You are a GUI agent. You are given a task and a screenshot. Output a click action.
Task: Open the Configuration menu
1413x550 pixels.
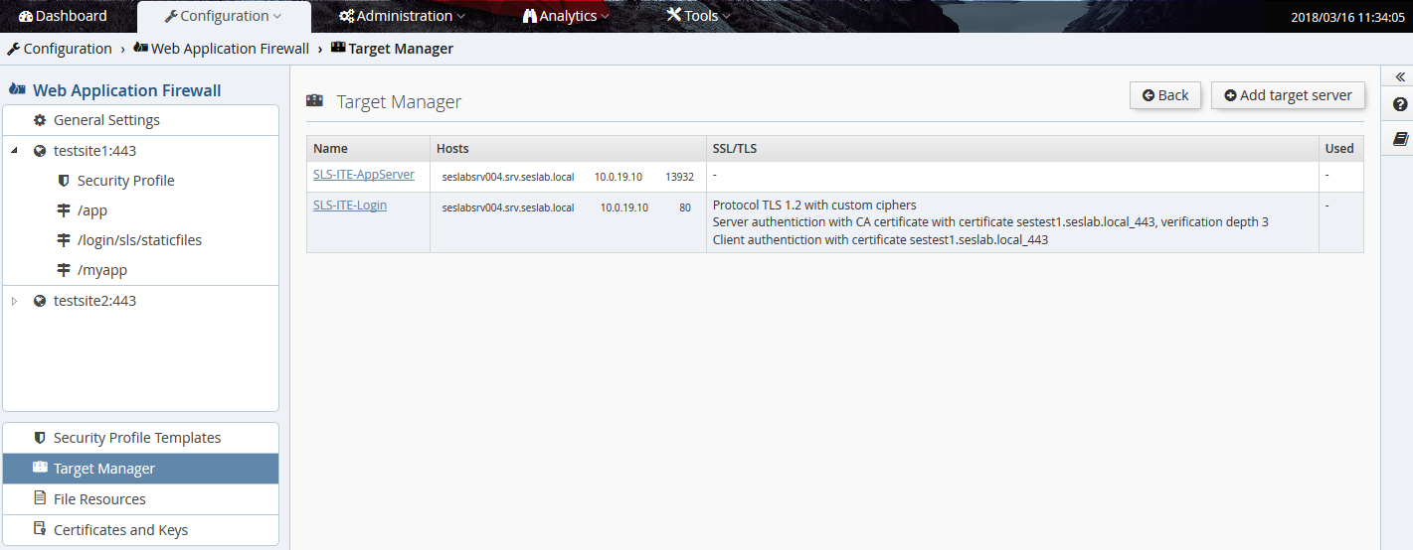click(224, 16)
